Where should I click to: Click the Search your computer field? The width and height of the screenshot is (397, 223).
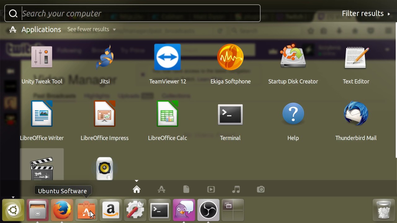pos(132,13)
